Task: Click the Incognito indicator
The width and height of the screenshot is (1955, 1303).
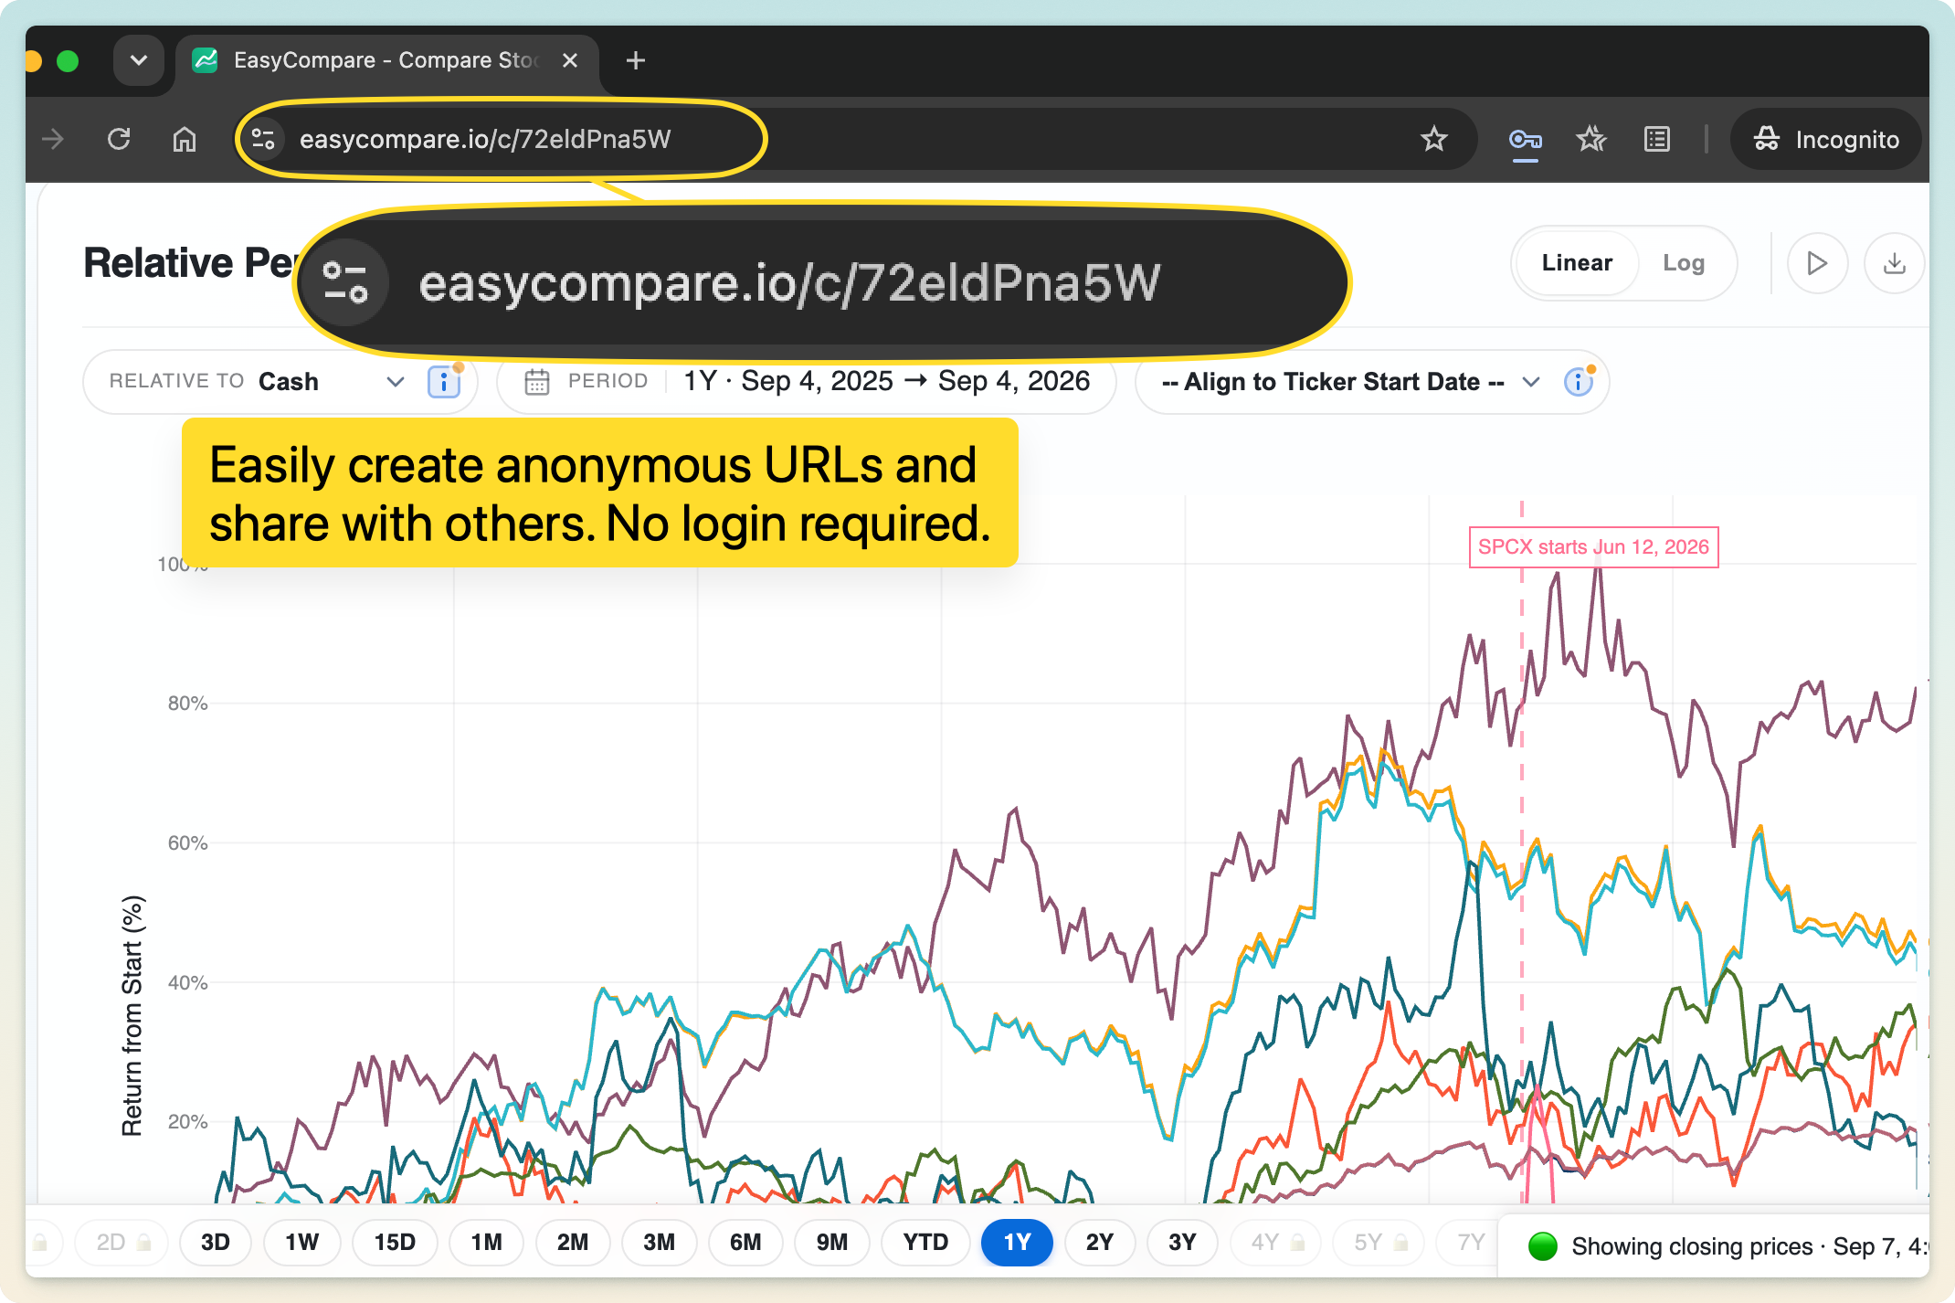Action: click(1825, 139)
